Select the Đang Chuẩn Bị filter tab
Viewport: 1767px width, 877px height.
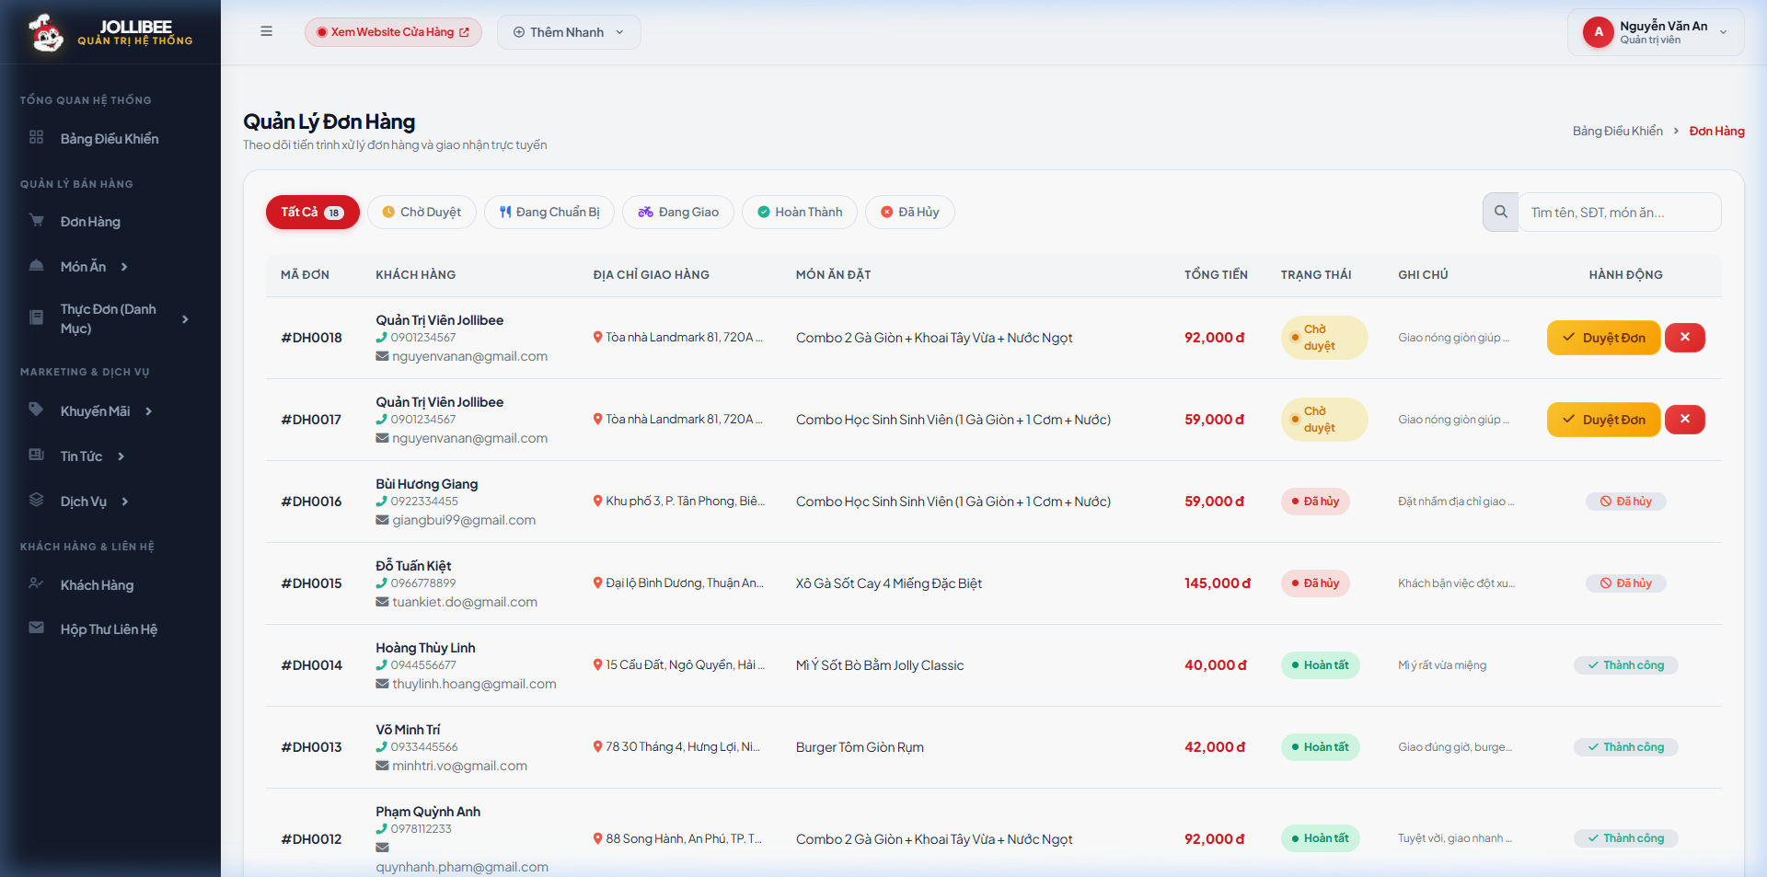pyautogui.click(x=549, y=213)
